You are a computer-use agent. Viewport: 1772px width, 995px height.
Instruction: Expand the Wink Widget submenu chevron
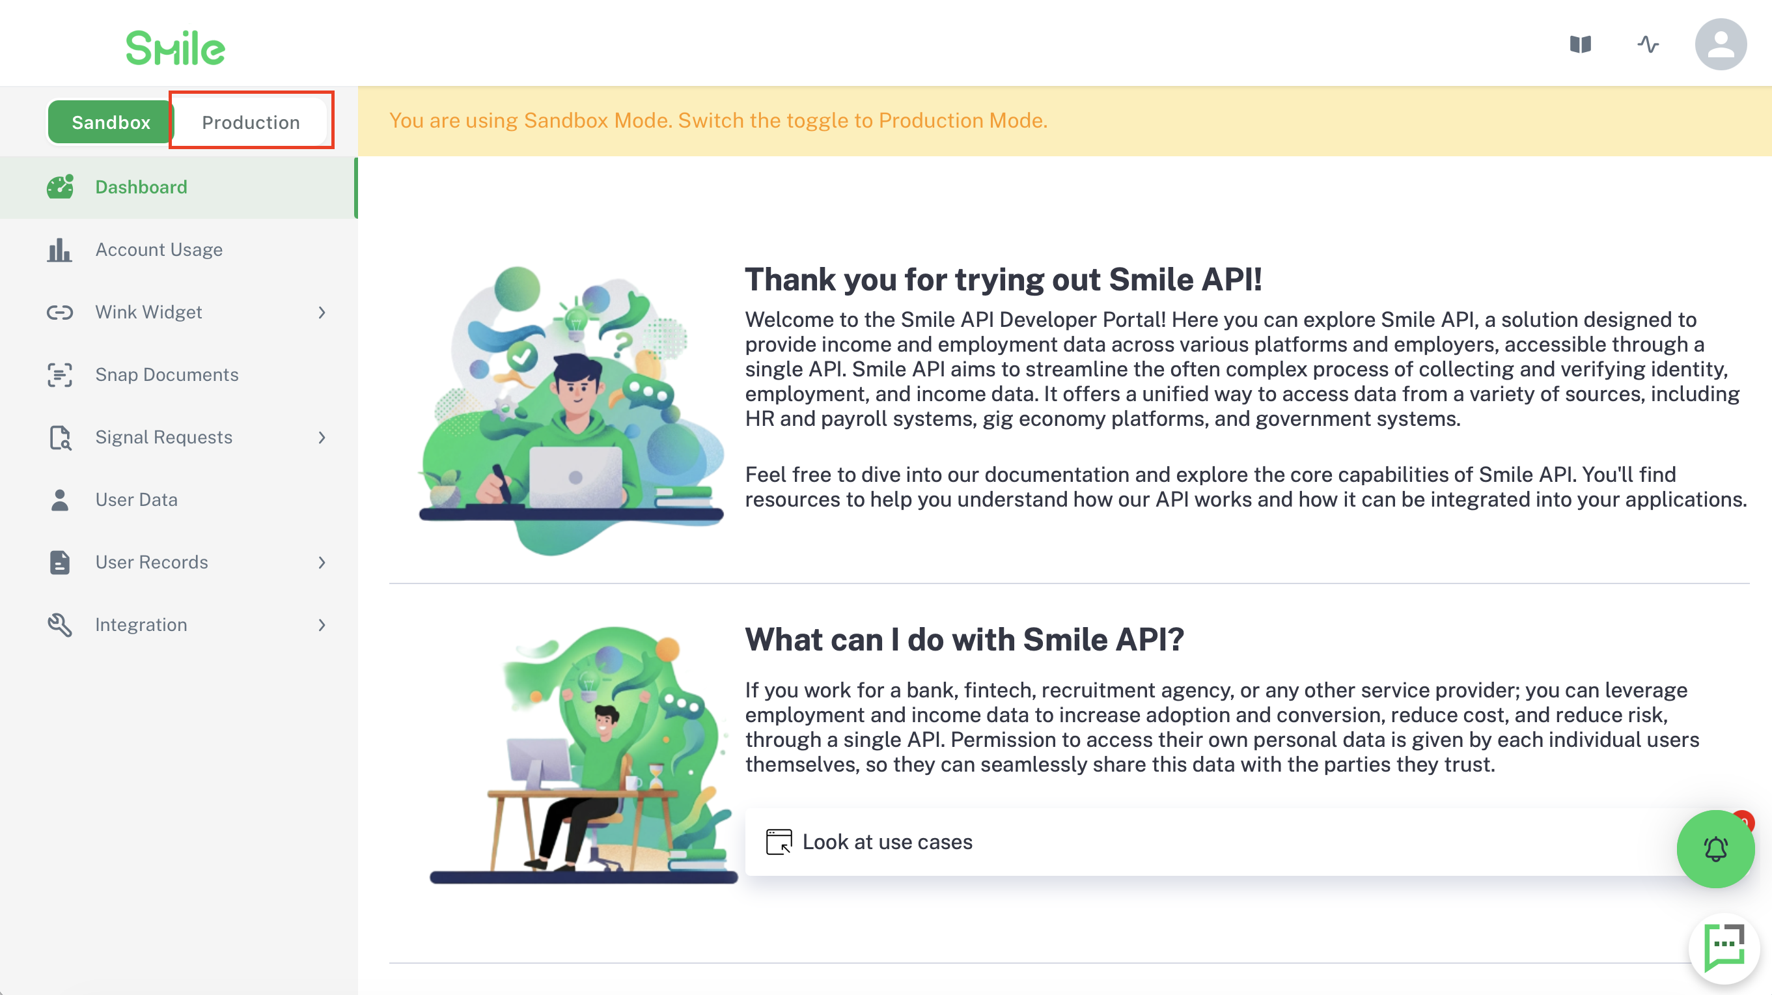[322, 313]
